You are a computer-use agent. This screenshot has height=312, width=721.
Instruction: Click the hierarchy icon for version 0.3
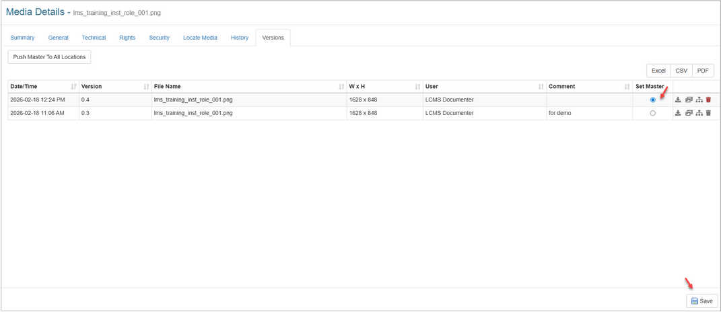click(x=699, y=113)
